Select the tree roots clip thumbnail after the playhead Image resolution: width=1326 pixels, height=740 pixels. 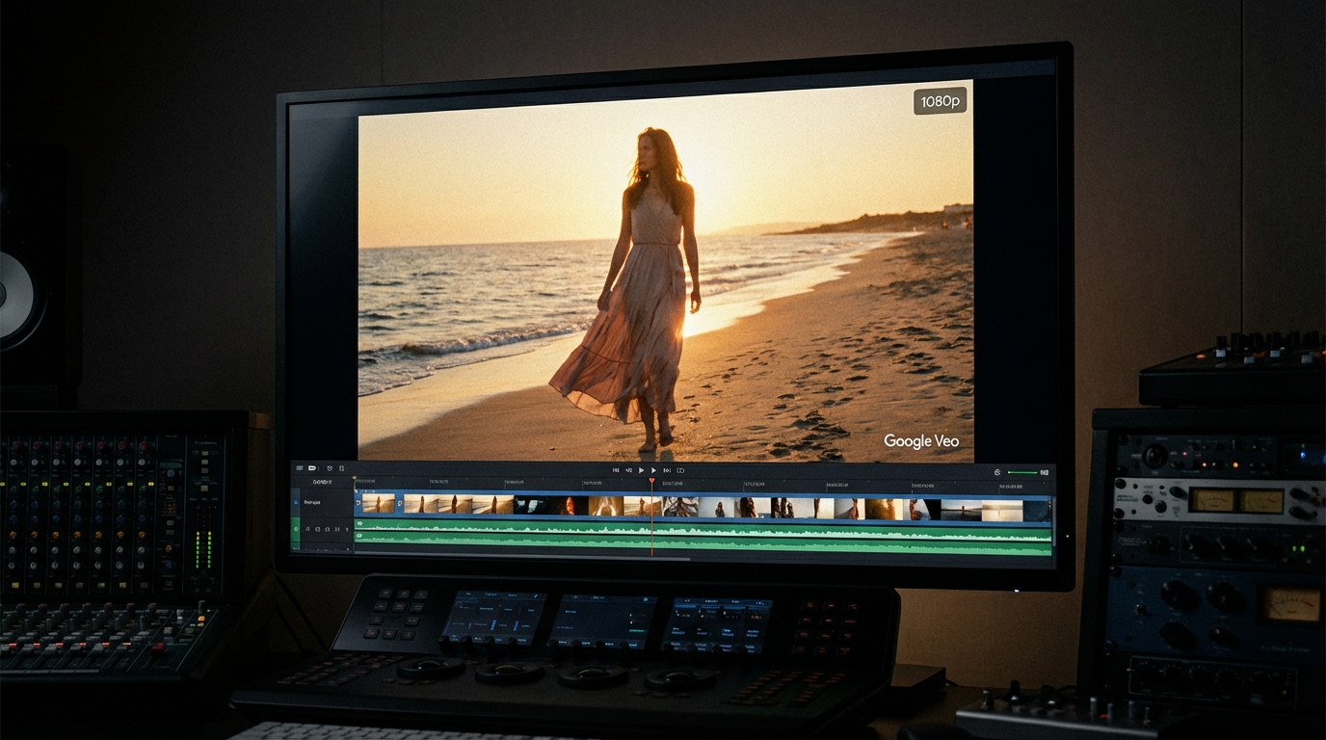pyautogui.click(x=680, y=505)
